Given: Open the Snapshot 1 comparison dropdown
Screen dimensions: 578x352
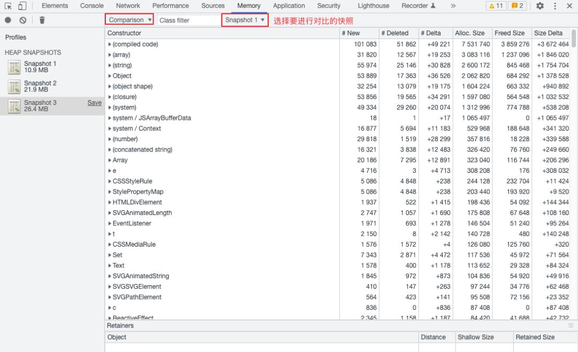Looking at the screenshot, I should point(245,20).
